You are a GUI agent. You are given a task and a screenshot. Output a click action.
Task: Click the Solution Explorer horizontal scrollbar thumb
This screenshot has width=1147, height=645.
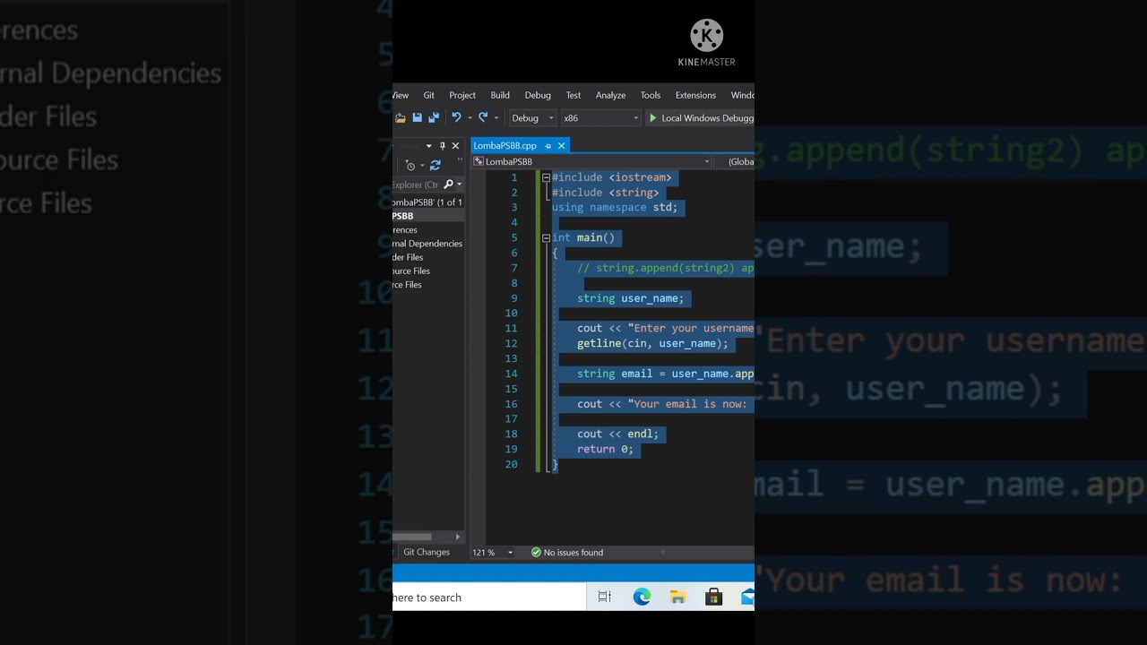(x=412, y=537)
